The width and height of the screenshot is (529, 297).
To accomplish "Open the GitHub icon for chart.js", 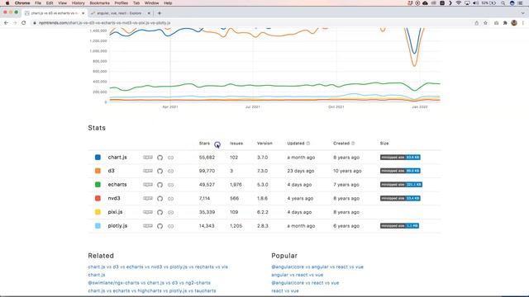I will pos(160,158).
